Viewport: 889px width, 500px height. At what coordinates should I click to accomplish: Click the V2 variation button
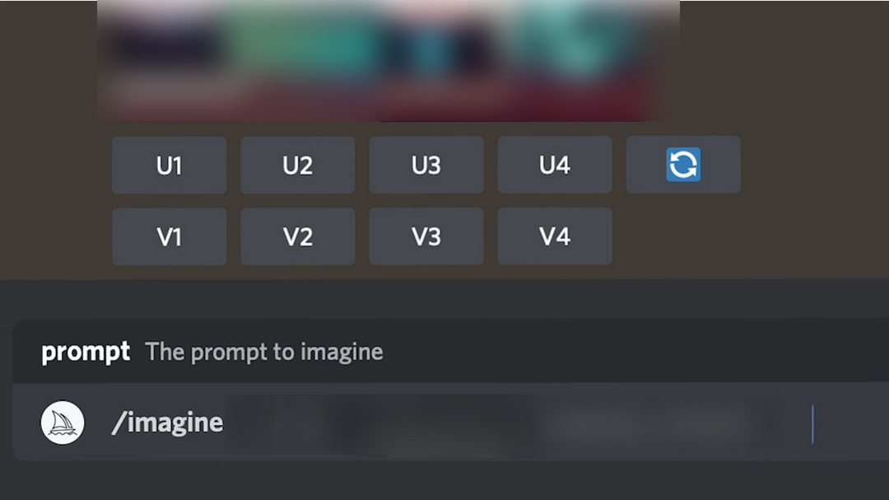click(297, 237)
